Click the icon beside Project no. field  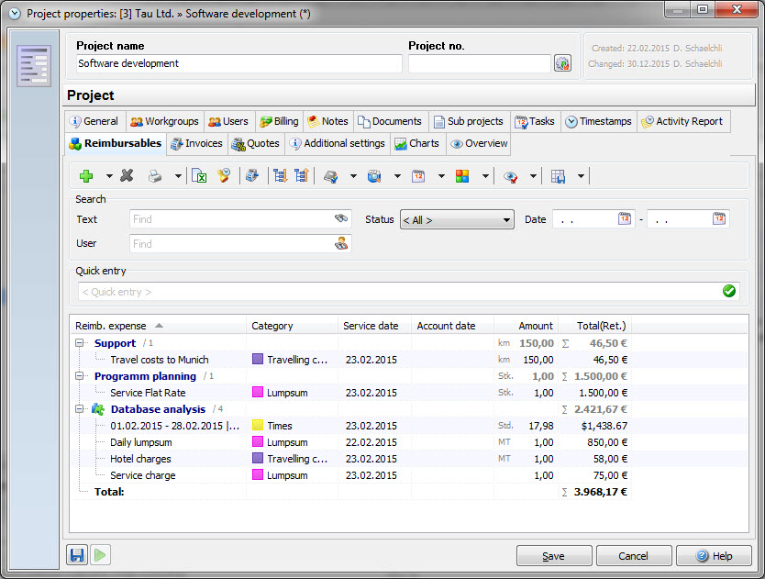click(x=562, y=63)
